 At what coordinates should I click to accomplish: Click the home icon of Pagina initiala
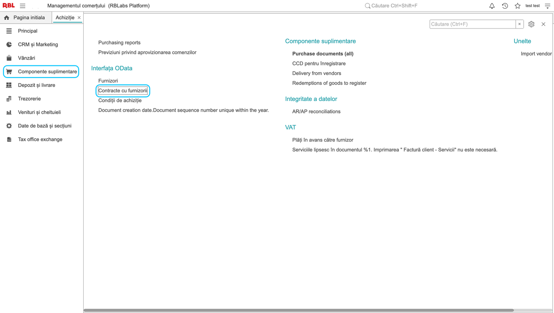pos(7,18)
